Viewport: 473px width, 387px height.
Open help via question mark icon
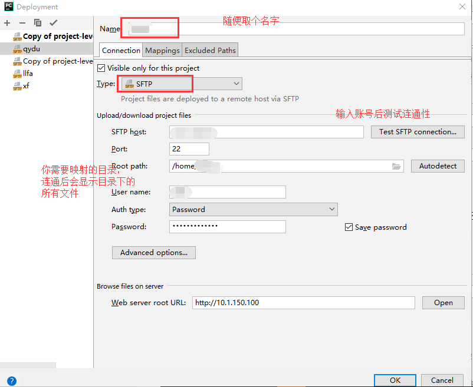tap(11, 381)
